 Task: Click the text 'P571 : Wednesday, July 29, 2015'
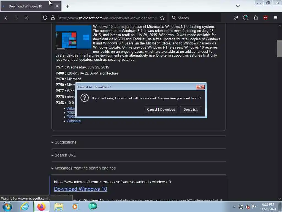click(82, 67)
